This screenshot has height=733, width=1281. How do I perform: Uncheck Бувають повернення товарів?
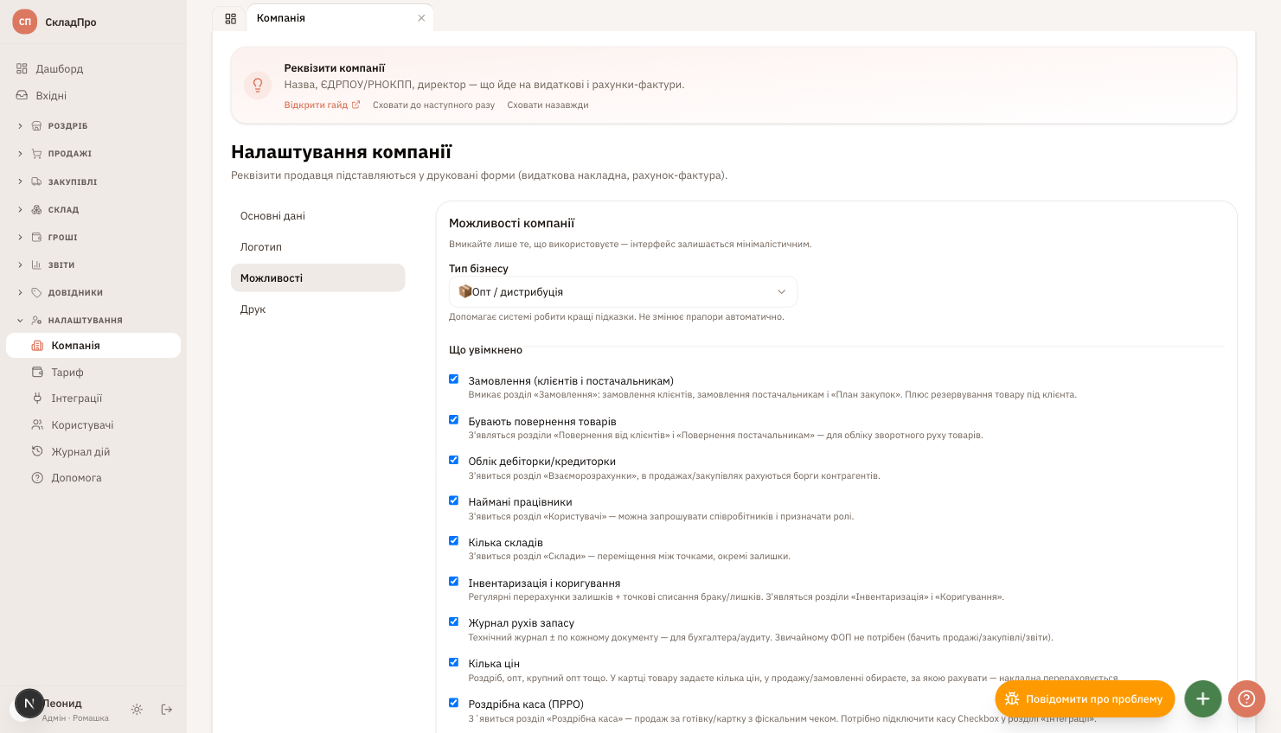tap(453, 420)
